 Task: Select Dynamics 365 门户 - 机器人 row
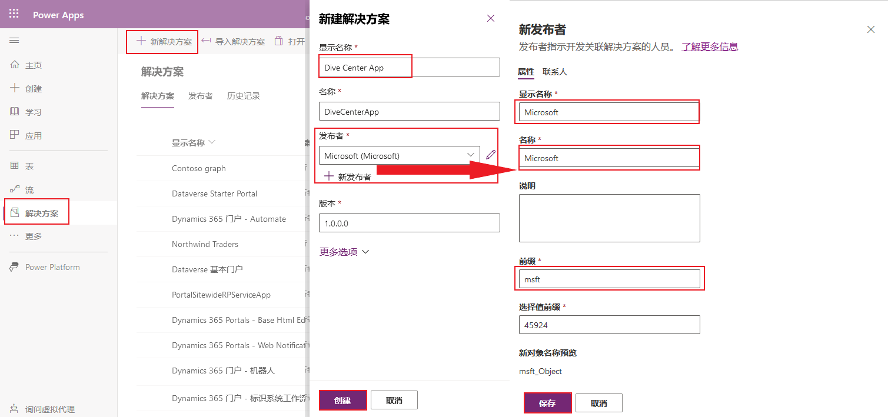(x=223, y=371)
